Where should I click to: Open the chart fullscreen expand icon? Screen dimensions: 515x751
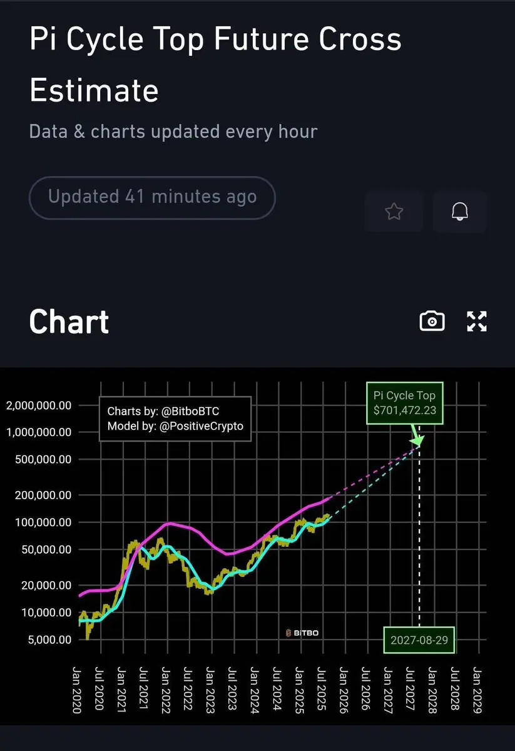tap(477, 321)
